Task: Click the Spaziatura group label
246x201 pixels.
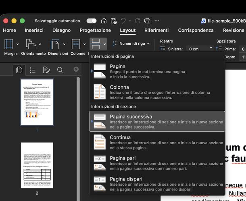Action: coord(226,41)
